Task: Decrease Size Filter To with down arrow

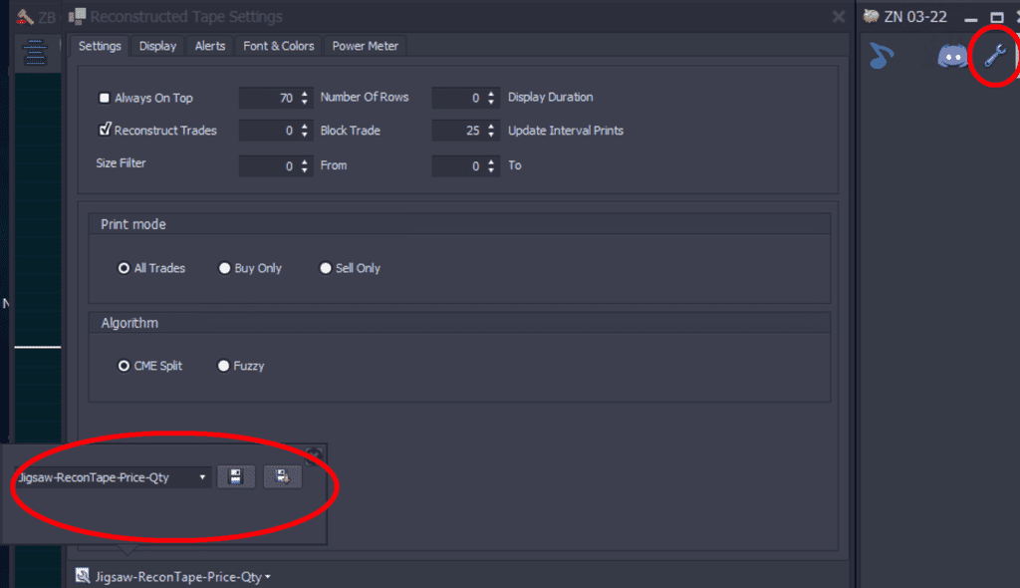Action: coord(491,170)
